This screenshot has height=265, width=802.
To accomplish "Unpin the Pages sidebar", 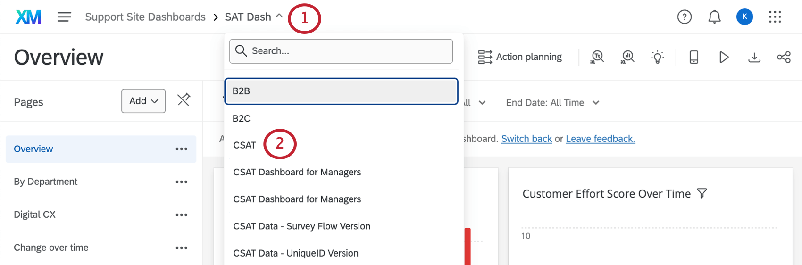I will pos(184,99).
